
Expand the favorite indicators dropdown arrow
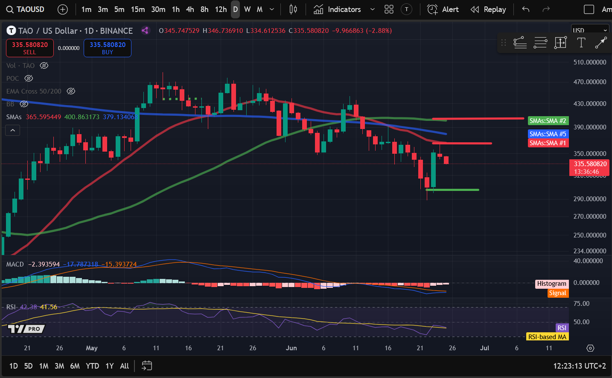(373, 9)
